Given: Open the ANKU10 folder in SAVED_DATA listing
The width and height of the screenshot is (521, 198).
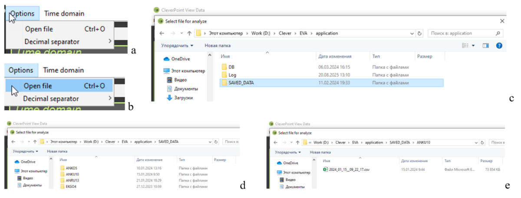Looking at the screenshot, I should (74, 174).
